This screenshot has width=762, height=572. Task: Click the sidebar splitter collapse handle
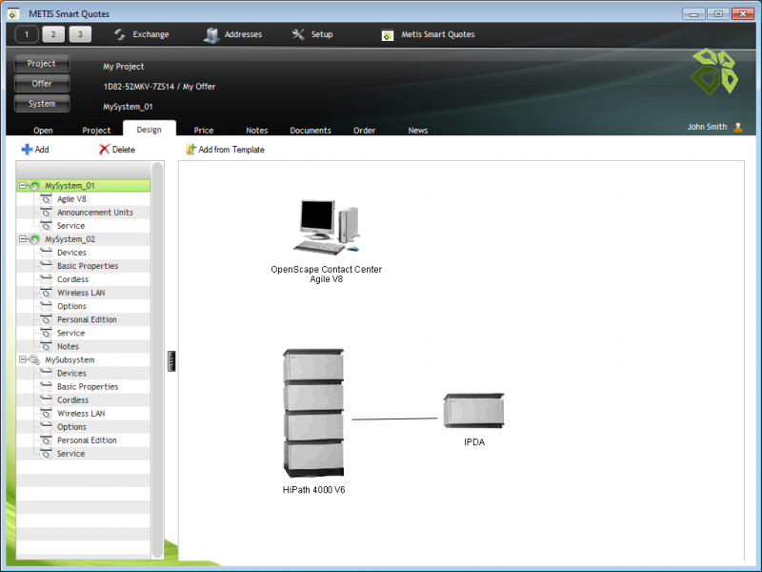171,359
